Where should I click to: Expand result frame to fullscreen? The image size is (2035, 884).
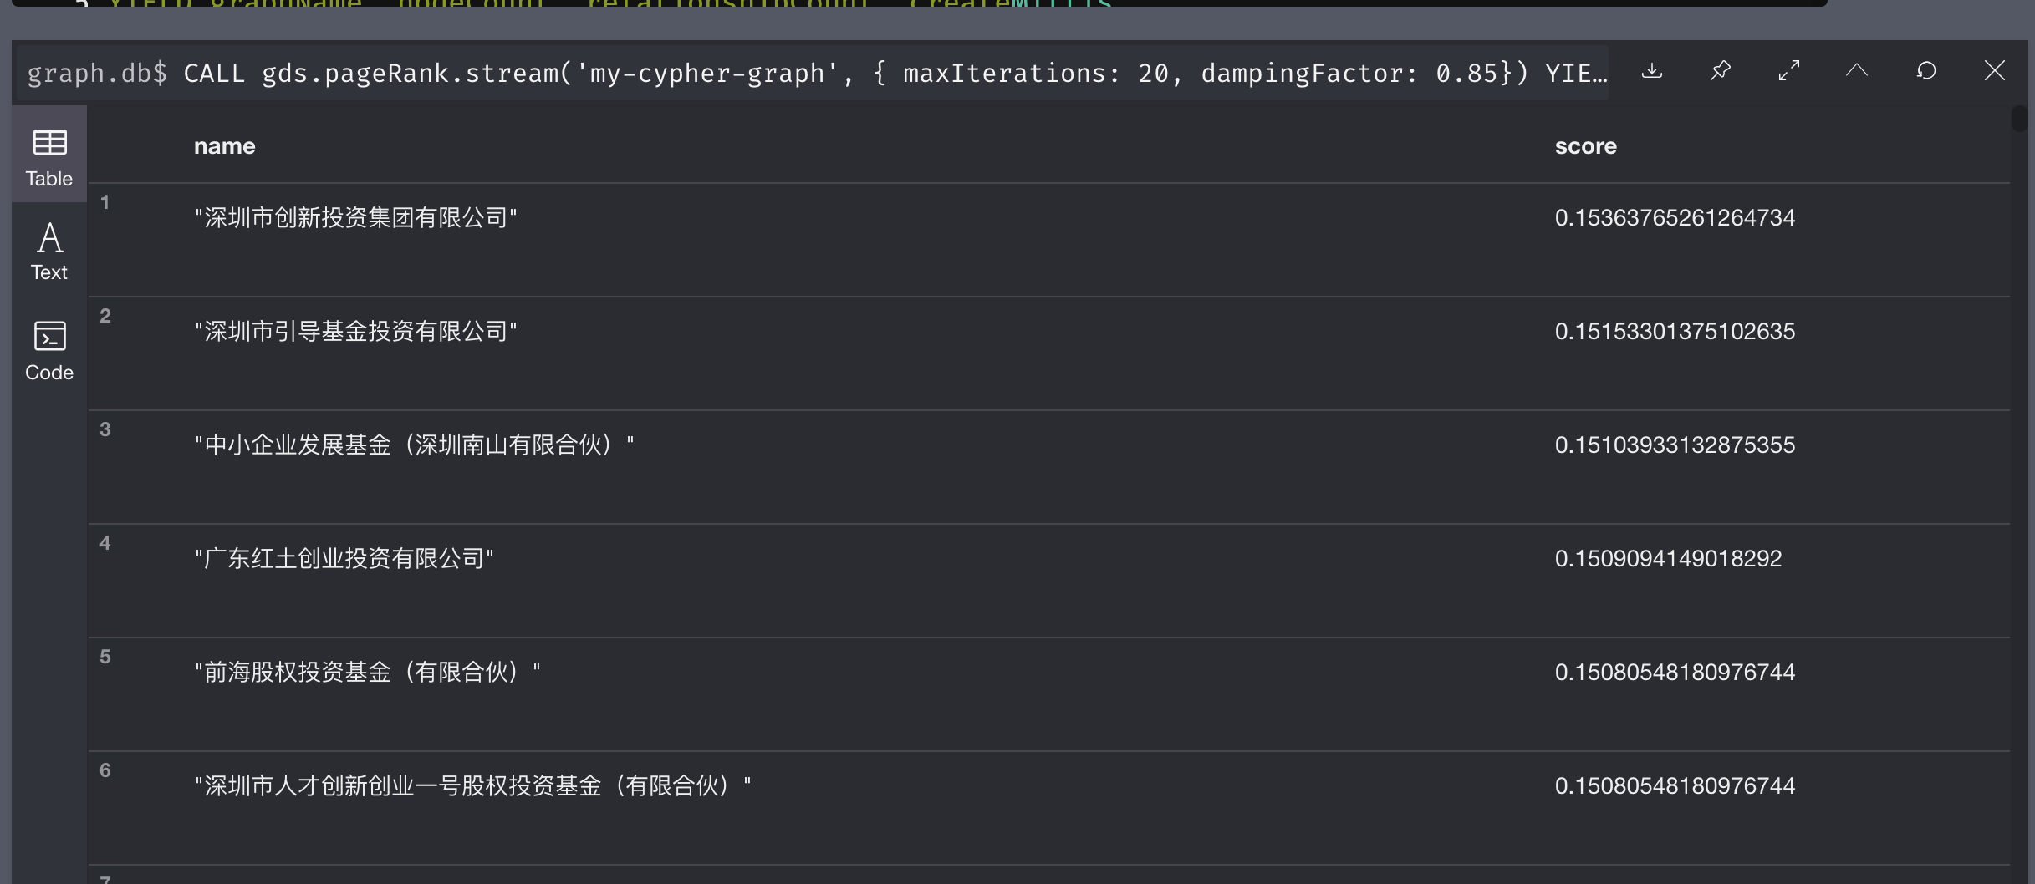[1788, 71]
